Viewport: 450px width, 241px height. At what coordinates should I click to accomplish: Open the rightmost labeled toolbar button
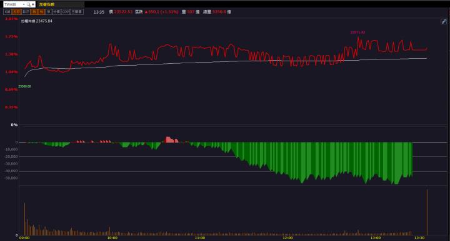click(77, 12)
